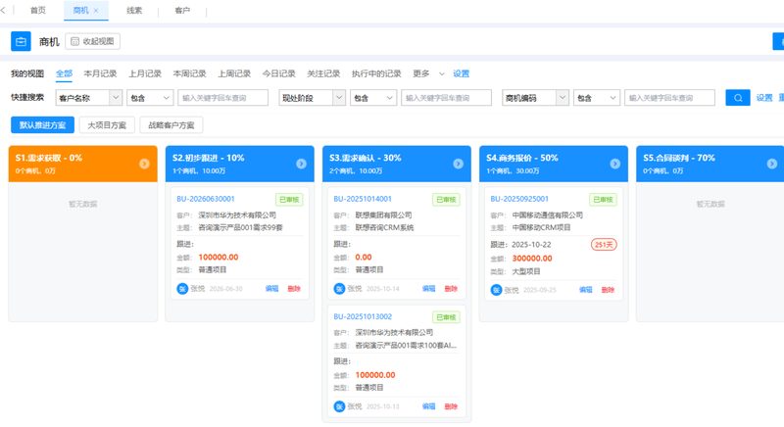Click 设置 link beside the search button
The image size is (784, 427).
(x=764, y=98)
